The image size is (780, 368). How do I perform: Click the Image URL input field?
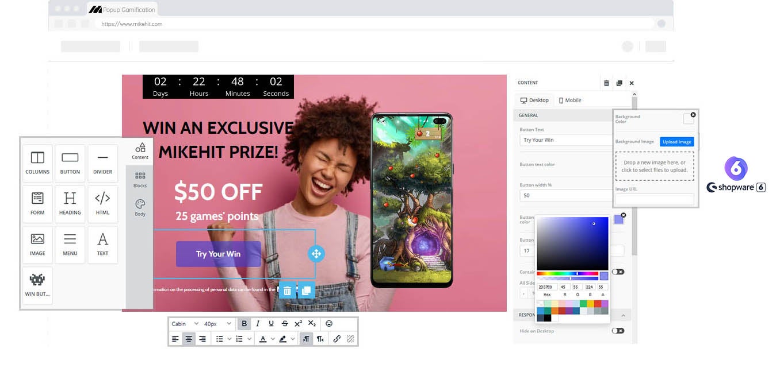[x=655, y=199]
